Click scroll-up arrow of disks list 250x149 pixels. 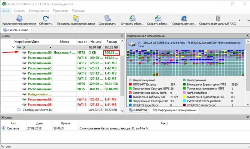pos(122,41)
